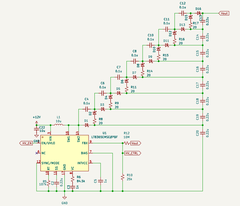Screen dimensions: 240x206
Task: Click the HV_EN global label
Action: tap(26, 143)
